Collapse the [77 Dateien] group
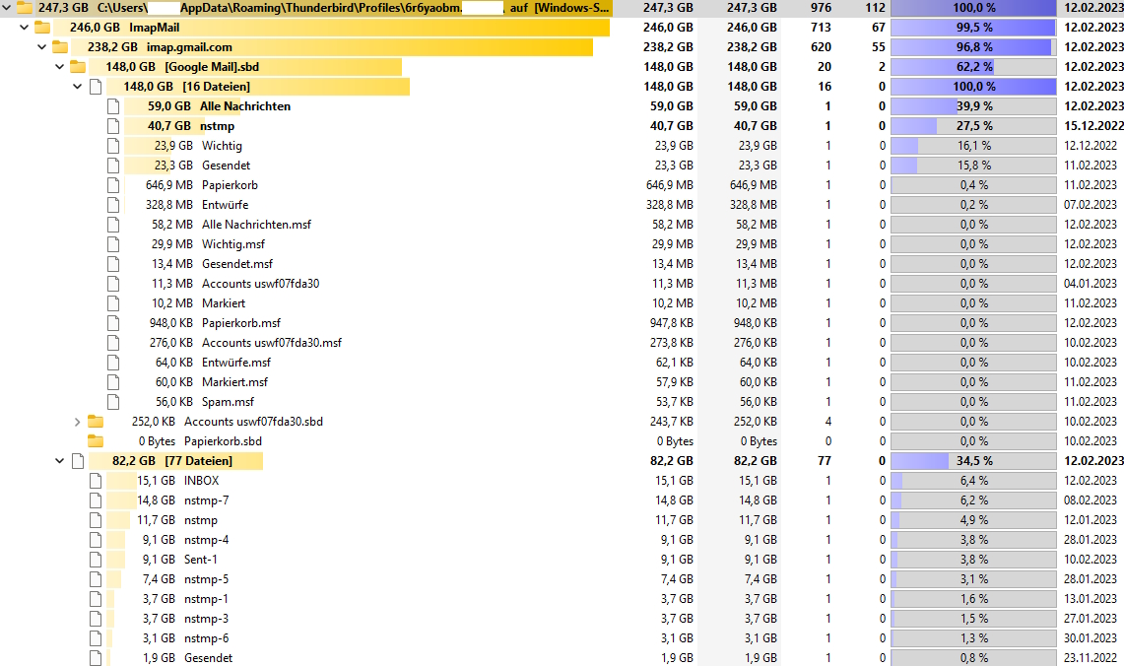The width and height of the screenshot is (1124, 666). click(x=60, y=461)
